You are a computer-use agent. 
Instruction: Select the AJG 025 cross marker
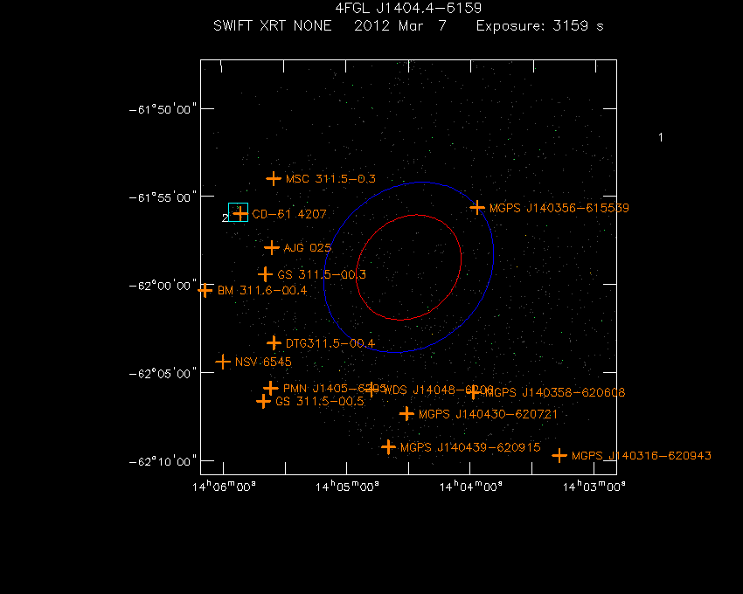272,247
